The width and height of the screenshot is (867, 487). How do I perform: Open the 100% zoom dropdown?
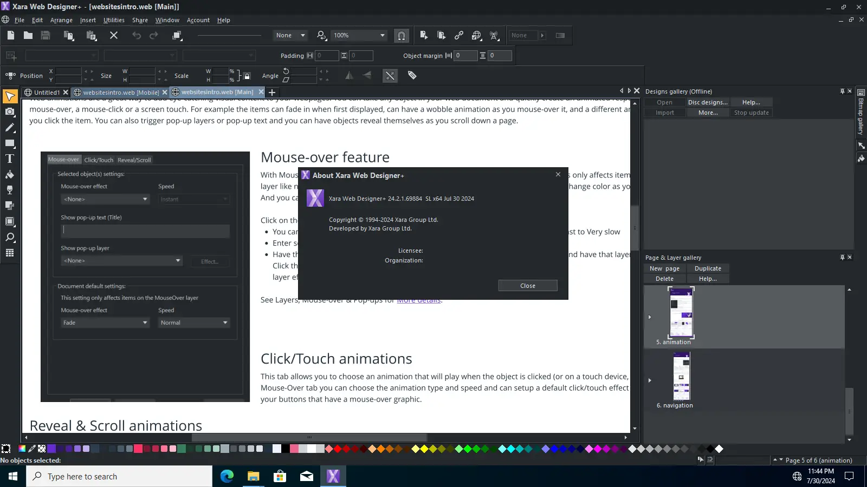click(359, 36)
